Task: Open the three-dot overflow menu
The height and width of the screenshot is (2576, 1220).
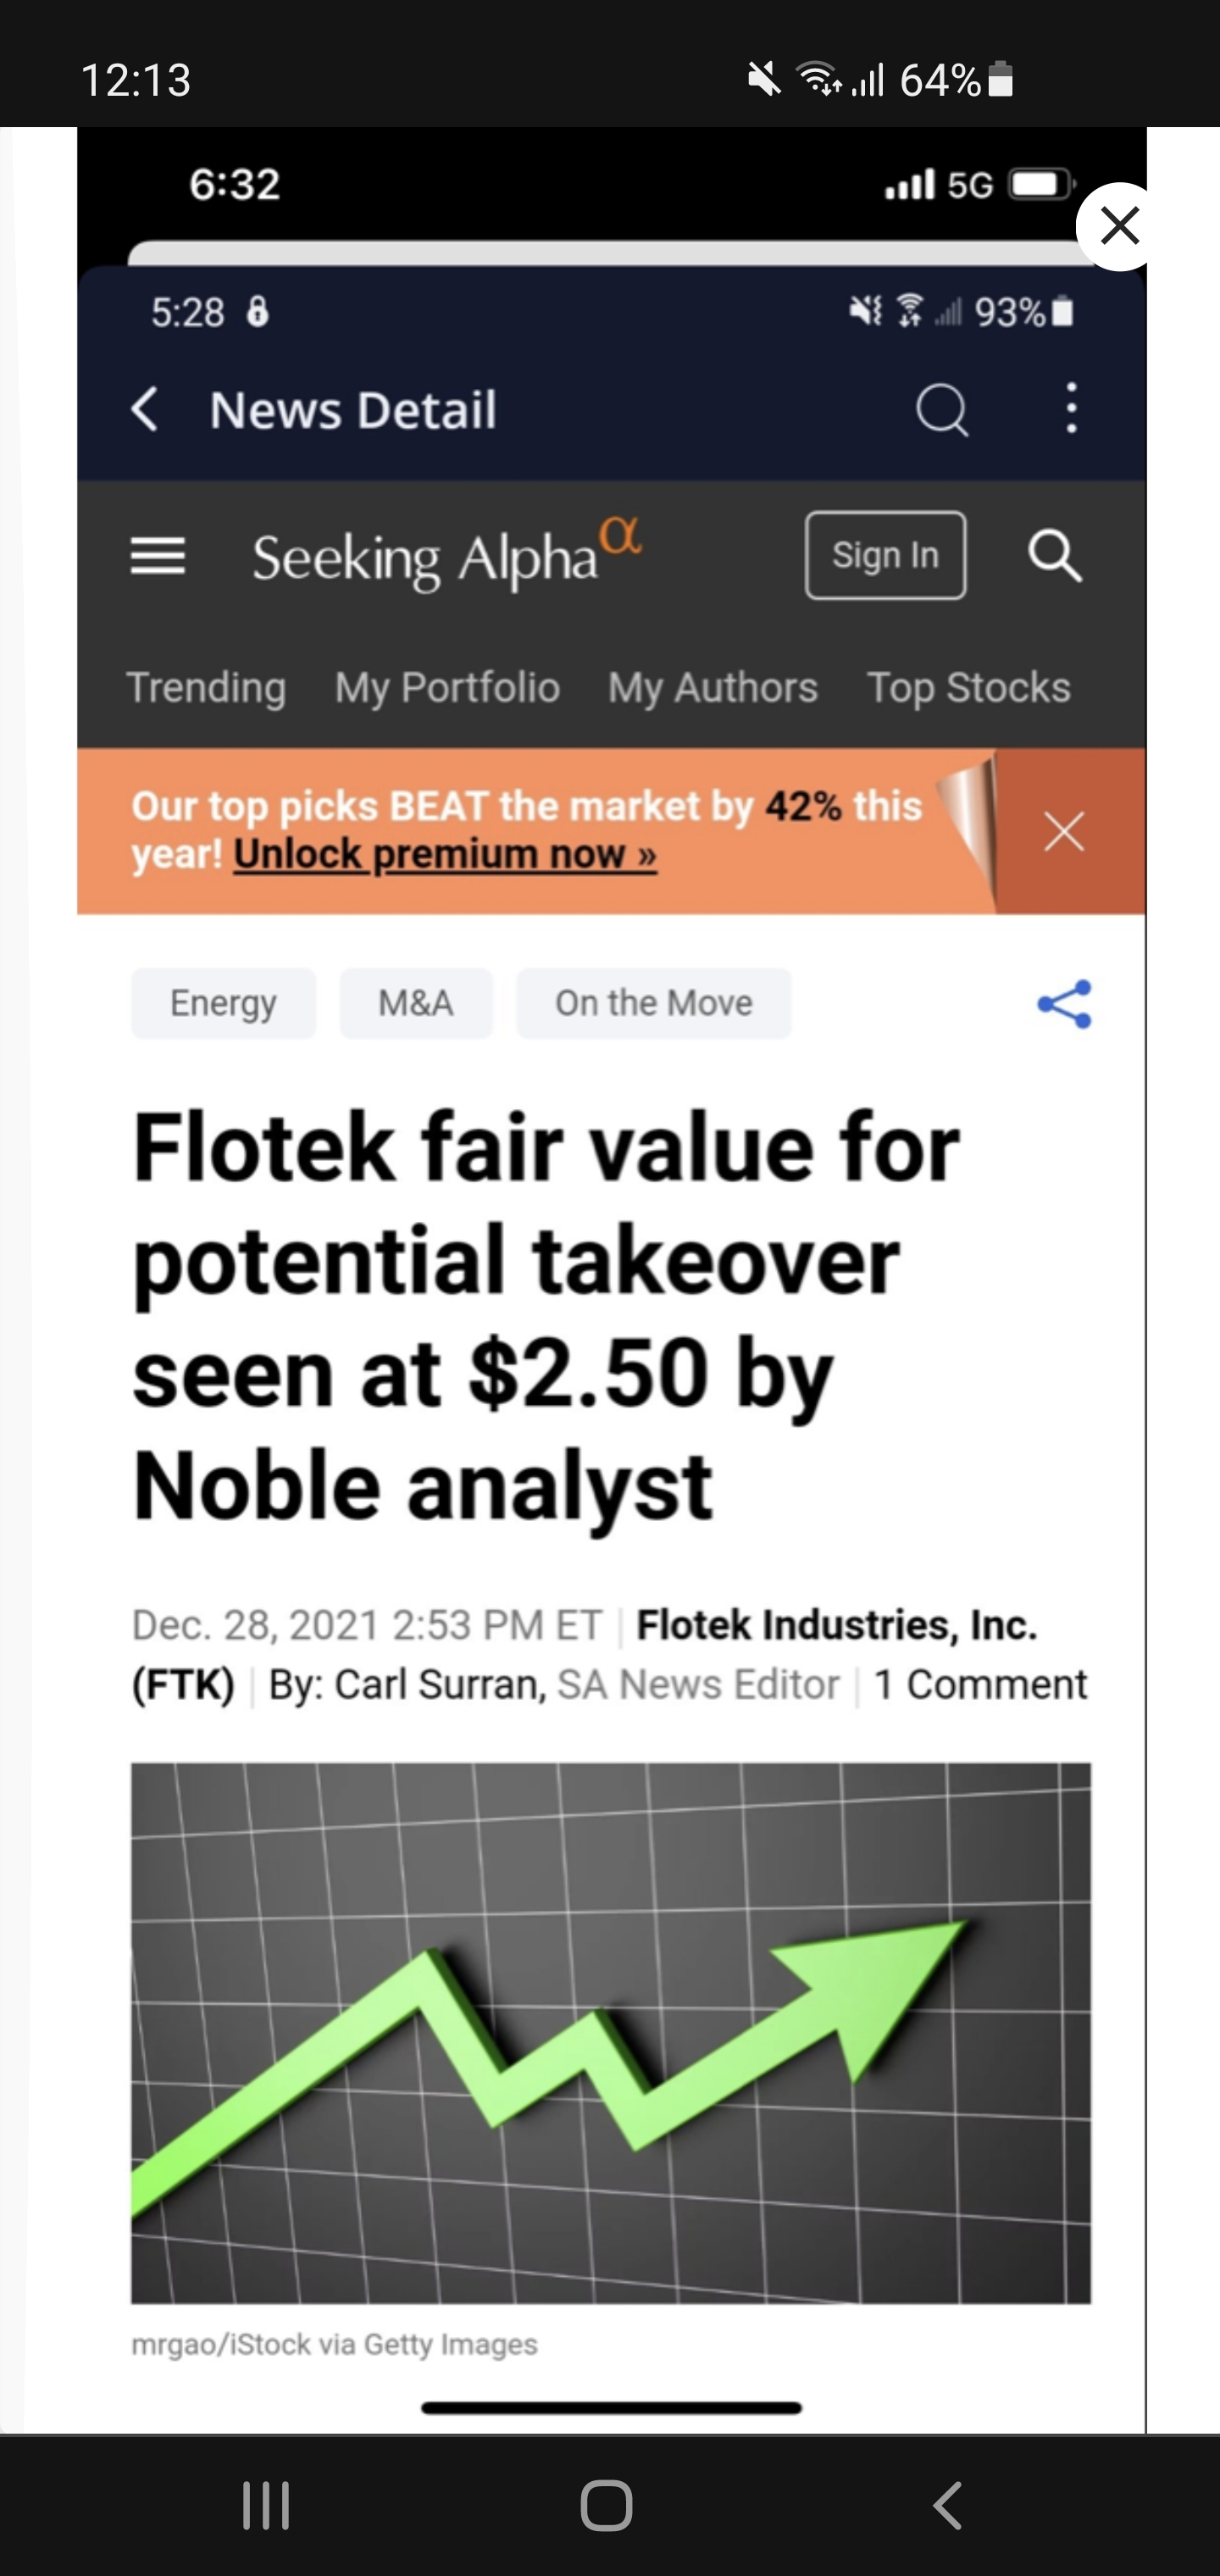Action: pyautogui.click(x=1071, y=408)
